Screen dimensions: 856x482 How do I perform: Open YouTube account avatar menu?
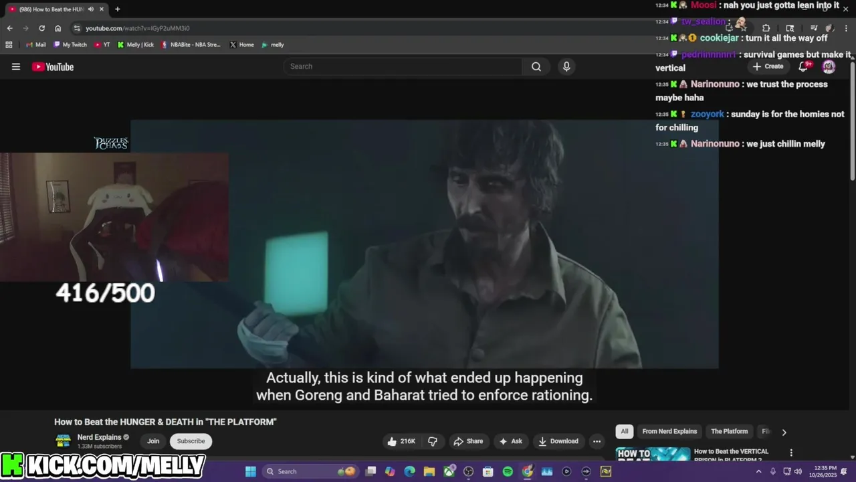tap(829, 66)
